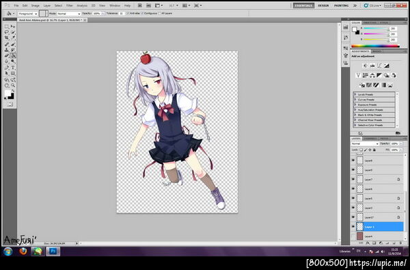Image resolution: width=410 pixels, height=270 pixels.
Task: Hide Layer17 with its eye icon
Action: pyautogui.click(x=353, y=217)
